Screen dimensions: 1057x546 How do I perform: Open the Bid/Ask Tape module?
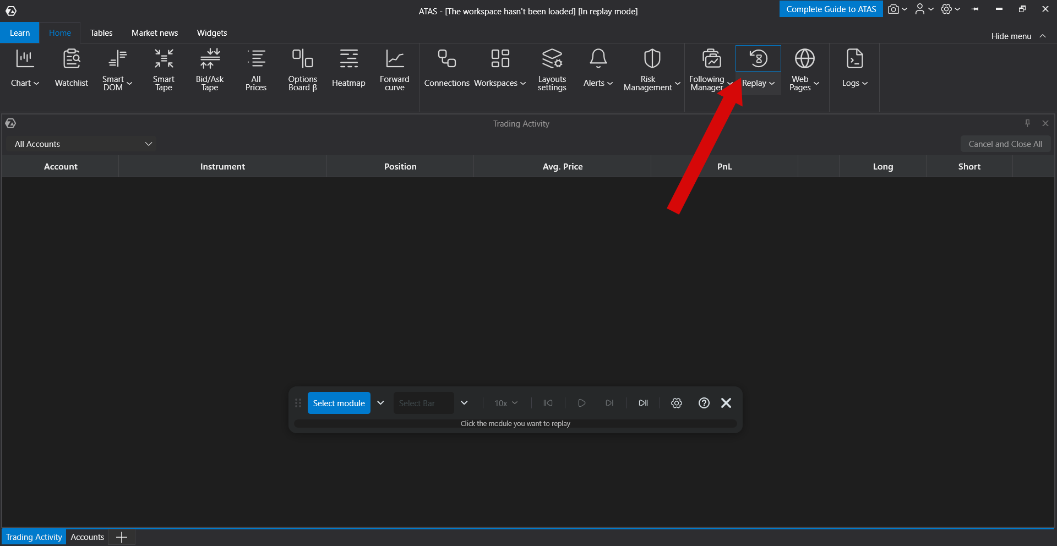[x=210, y=70]
